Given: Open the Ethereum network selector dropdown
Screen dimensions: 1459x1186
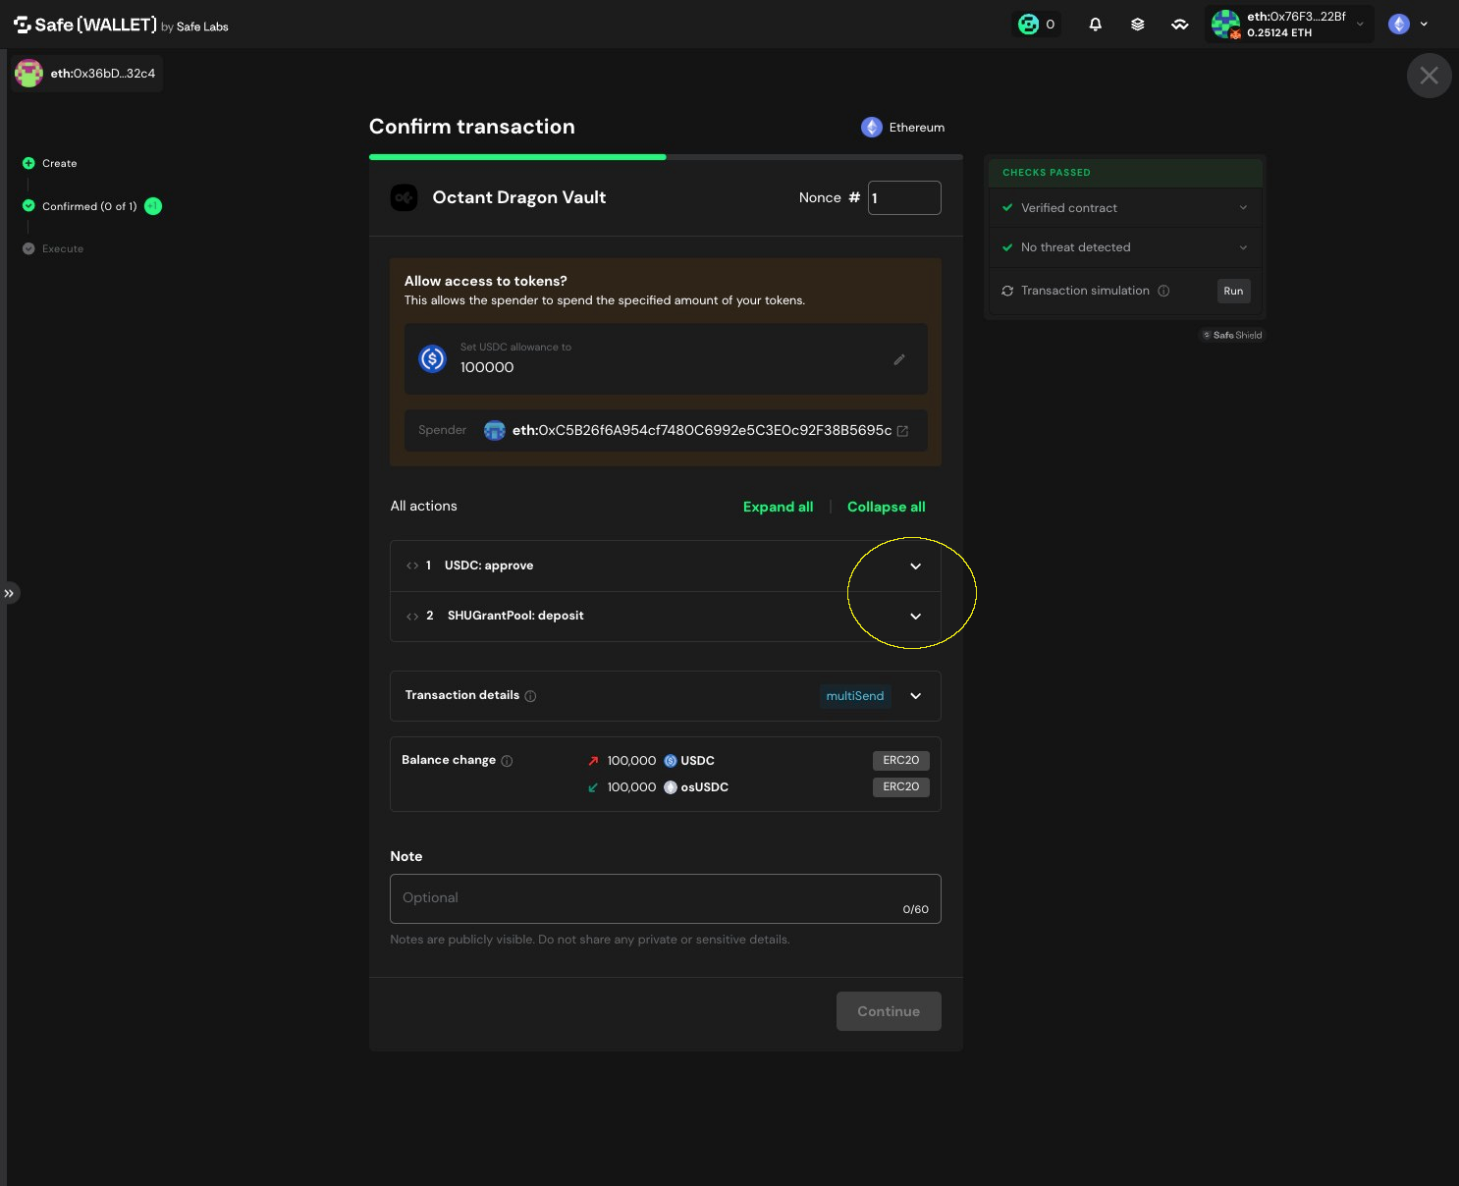Looking at the screenshot, I should [1408, 25].
